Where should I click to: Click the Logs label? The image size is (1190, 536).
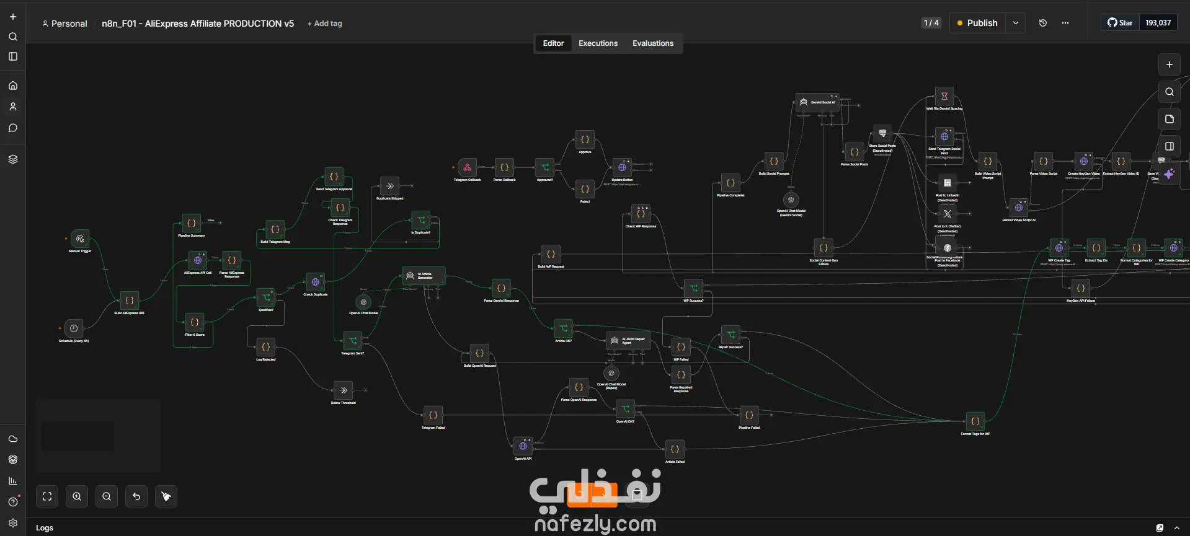pos(45,528)
